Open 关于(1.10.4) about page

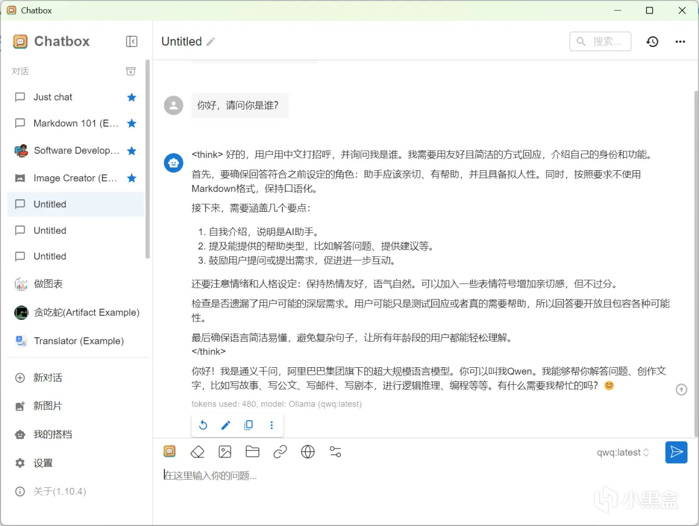coord(75,492)
